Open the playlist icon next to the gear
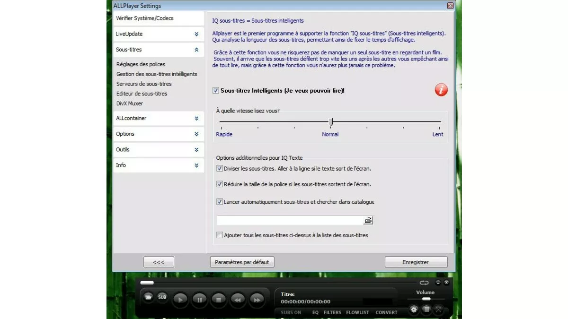 click(426, 309)
